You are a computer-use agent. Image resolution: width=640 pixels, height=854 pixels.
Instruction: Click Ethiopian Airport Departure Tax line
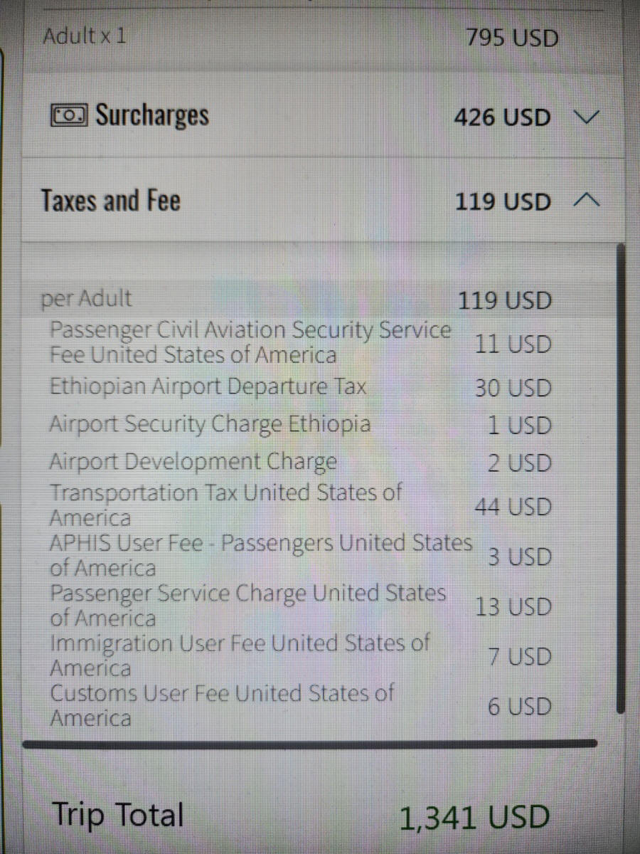(300, 388)
